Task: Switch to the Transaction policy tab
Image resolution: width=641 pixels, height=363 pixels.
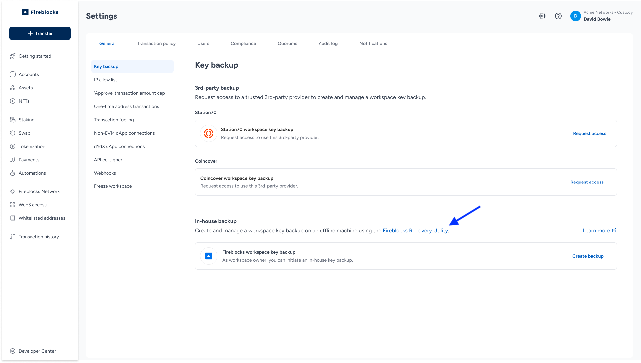Action: [156, 43]
